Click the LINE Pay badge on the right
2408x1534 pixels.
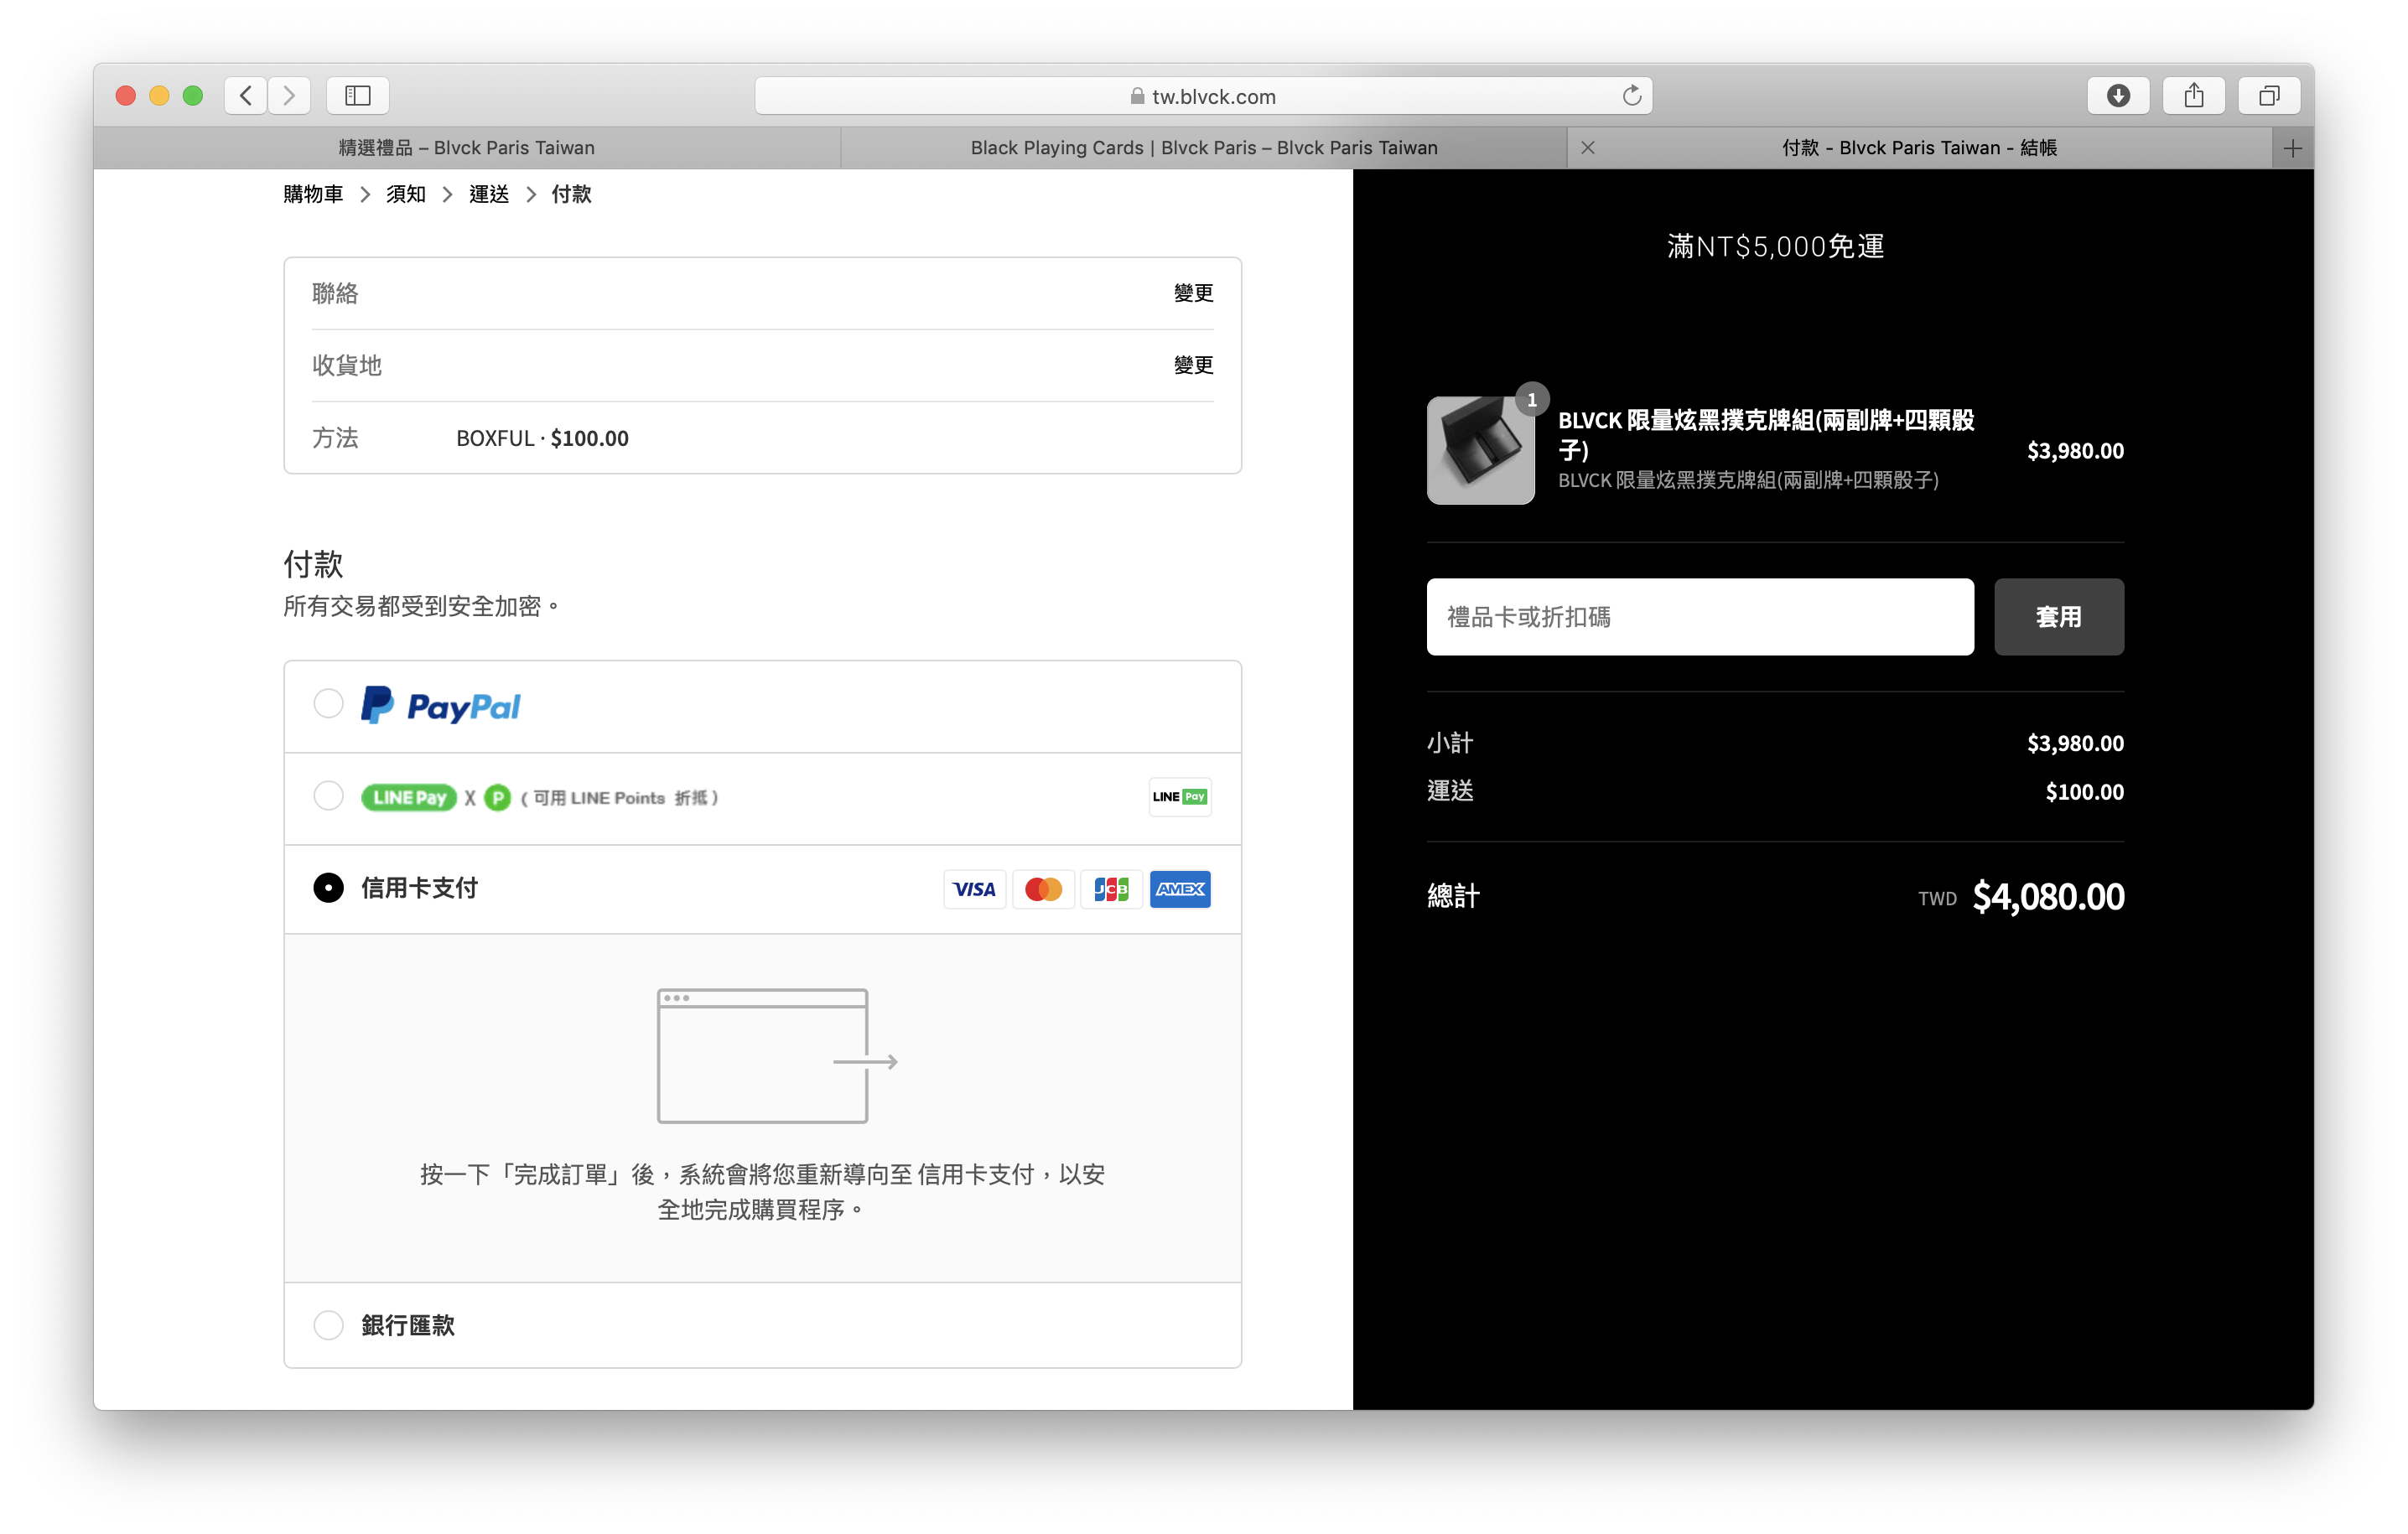[1180, 797]
